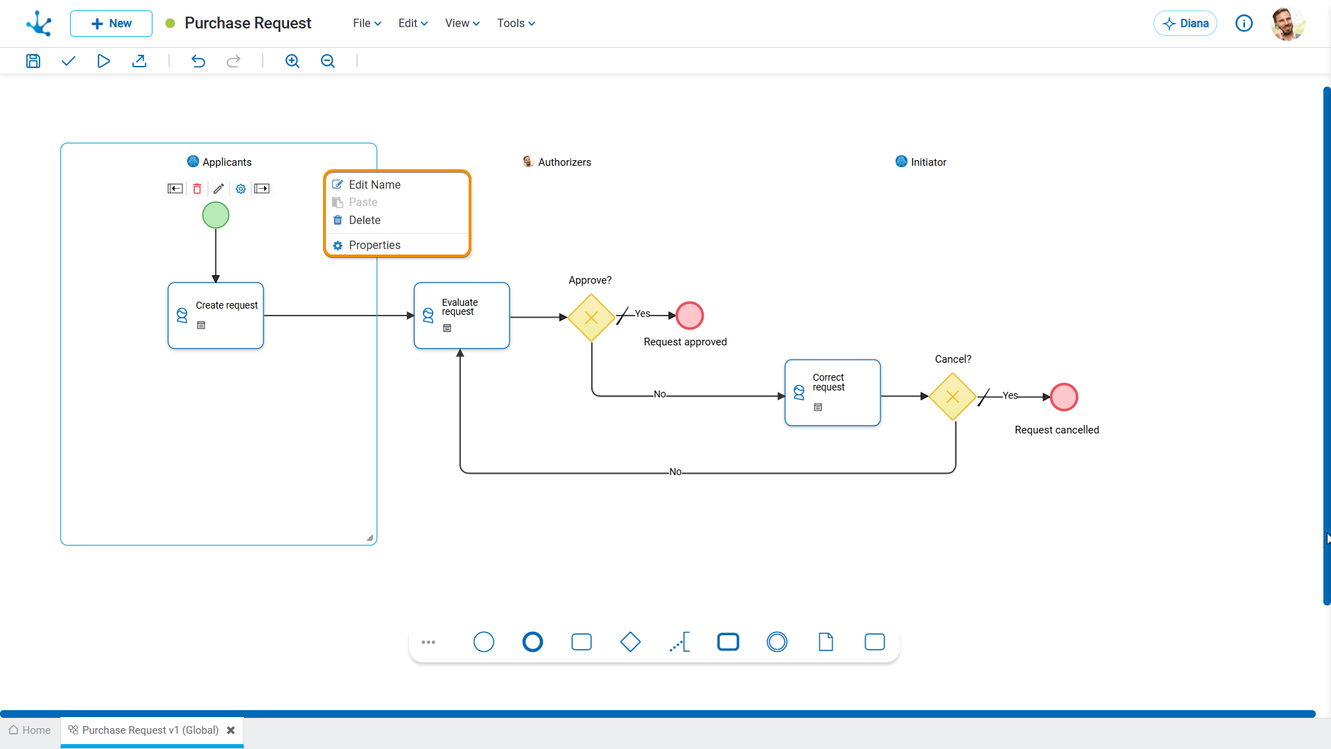Validate the model using the checkmark icon
Screen dimensions: 1331x749
click(69, 61)
